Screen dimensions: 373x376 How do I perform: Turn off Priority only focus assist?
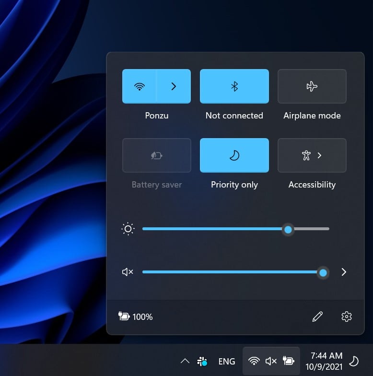click(234, 155)
